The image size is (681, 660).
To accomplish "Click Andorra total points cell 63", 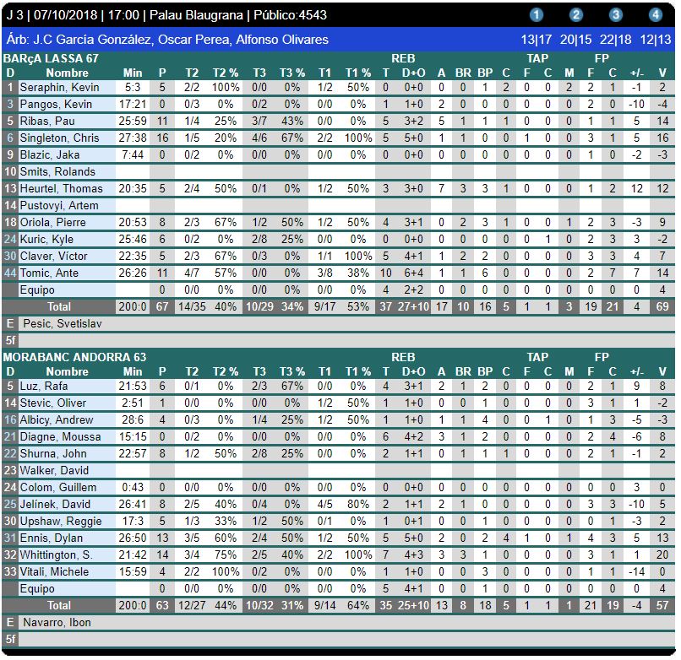I will [162, 606].
